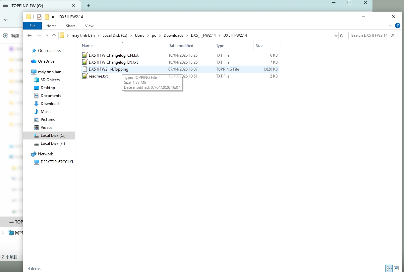
Task: Click the Back navigation arrow
Action: (29, 35)
